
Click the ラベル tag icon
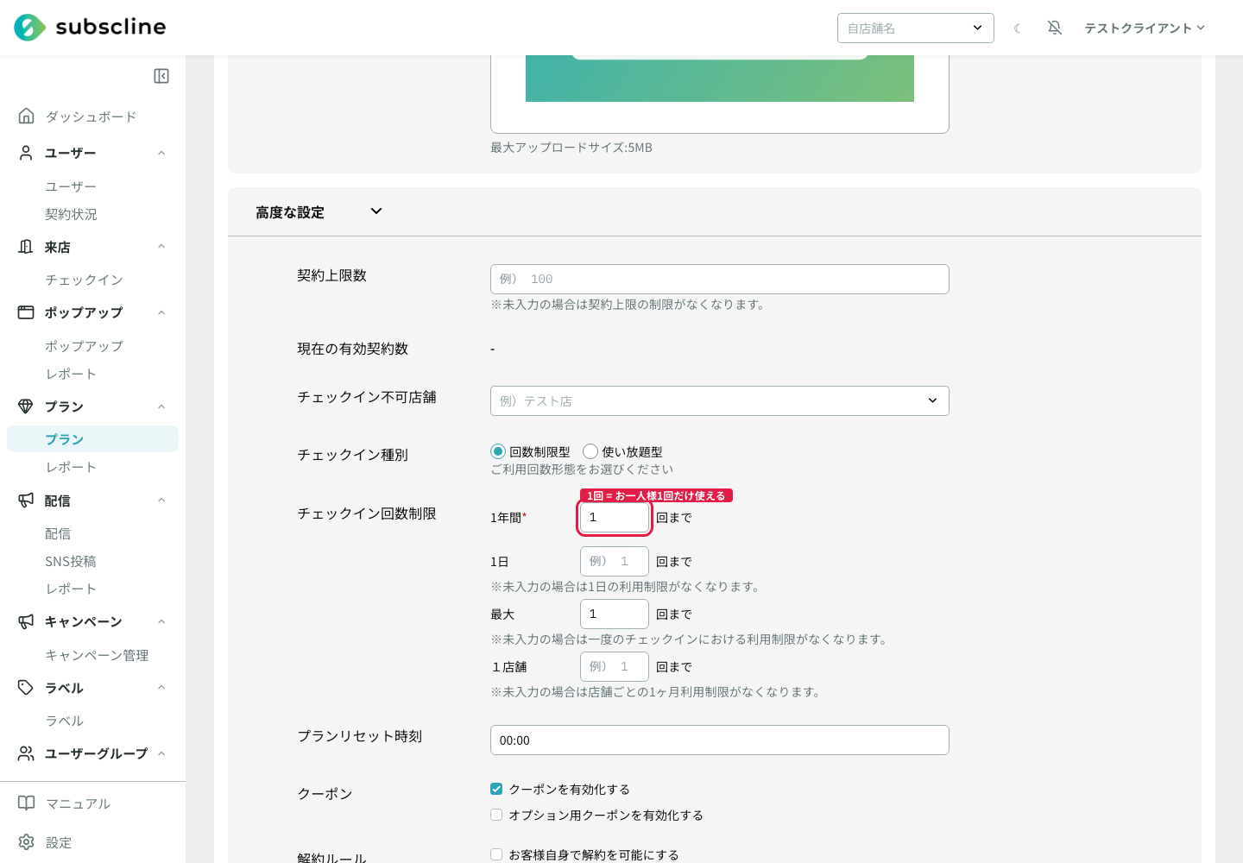(26, 687)
